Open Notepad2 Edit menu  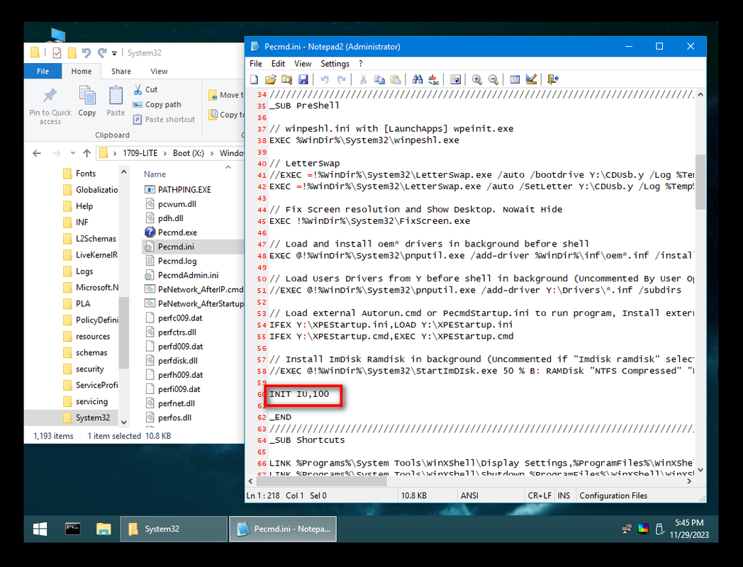pyautogui.click(x=278, y=64)
